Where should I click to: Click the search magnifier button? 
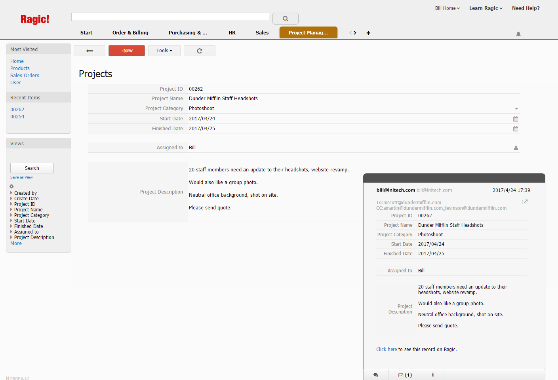click(285, 19)
